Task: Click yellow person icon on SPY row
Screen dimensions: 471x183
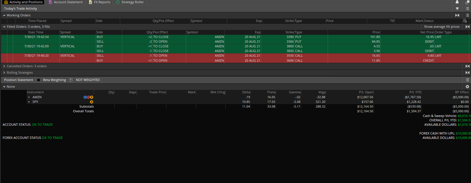Action: (91, 102)
